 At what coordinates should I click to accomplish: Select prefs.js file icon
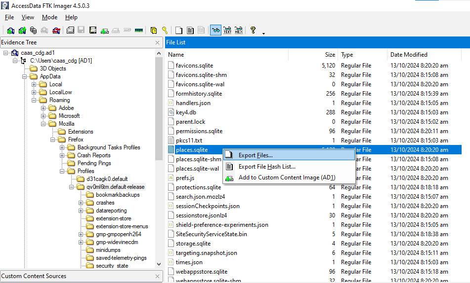pos(171,178)
